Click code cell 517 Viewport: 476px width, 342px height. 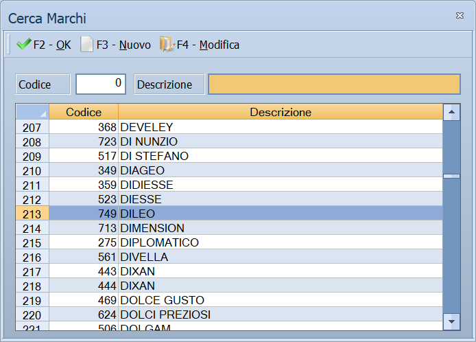click(x=84, y=156)
